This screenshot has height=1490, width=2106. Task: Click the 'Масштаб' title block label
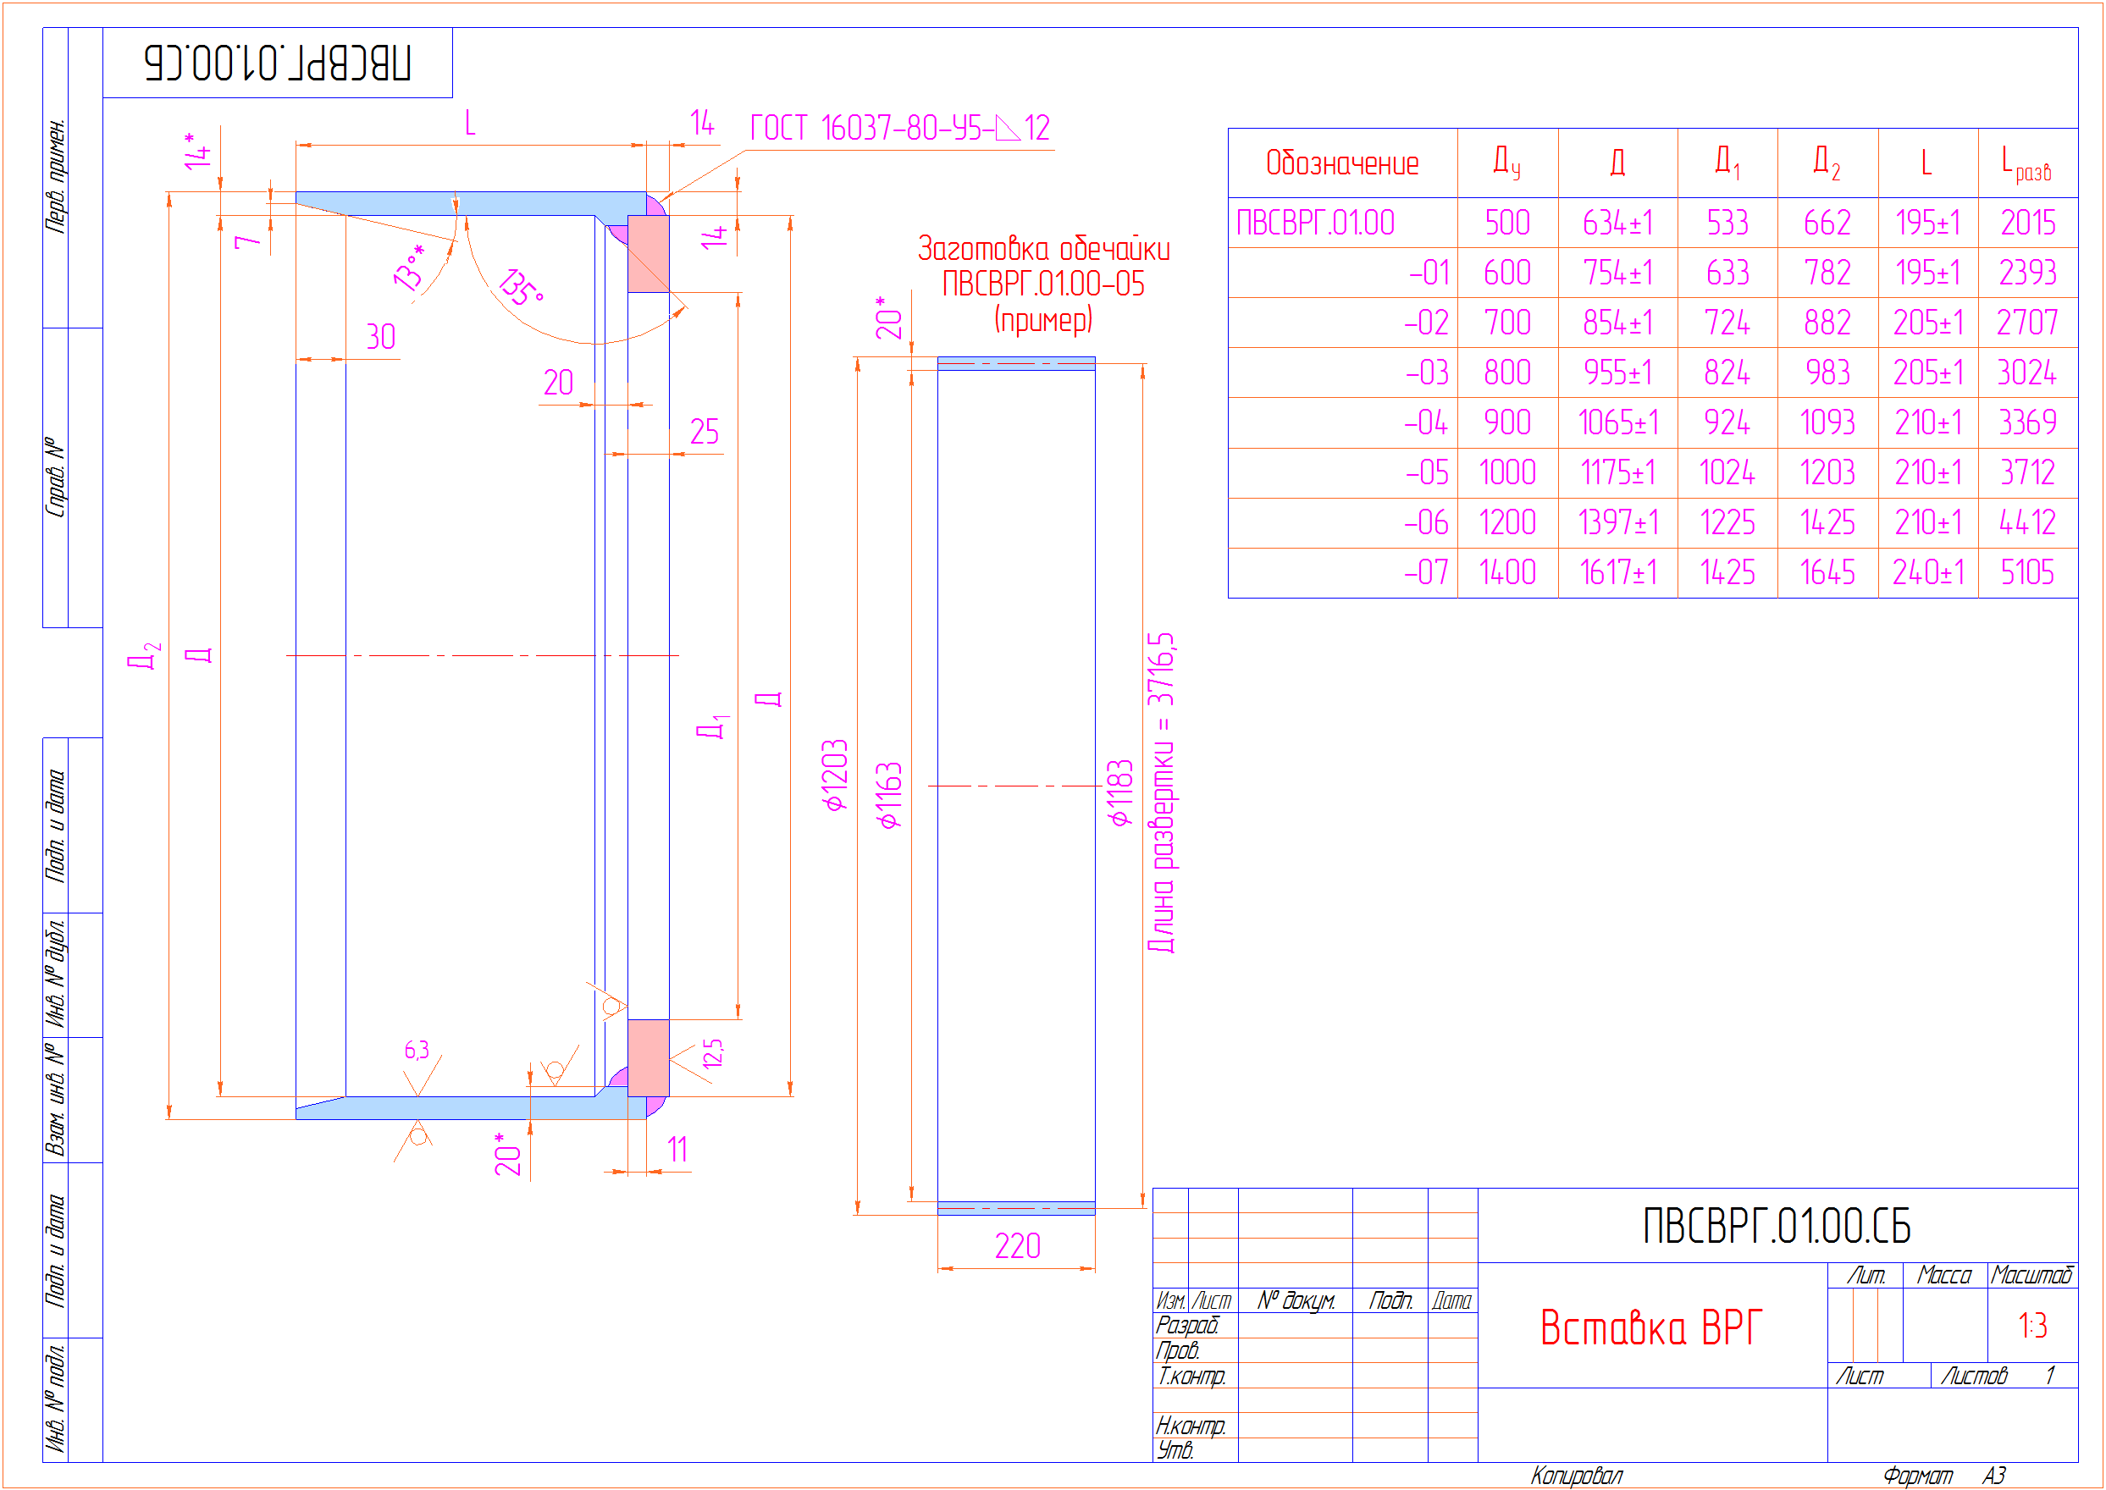[2031, 1276]
